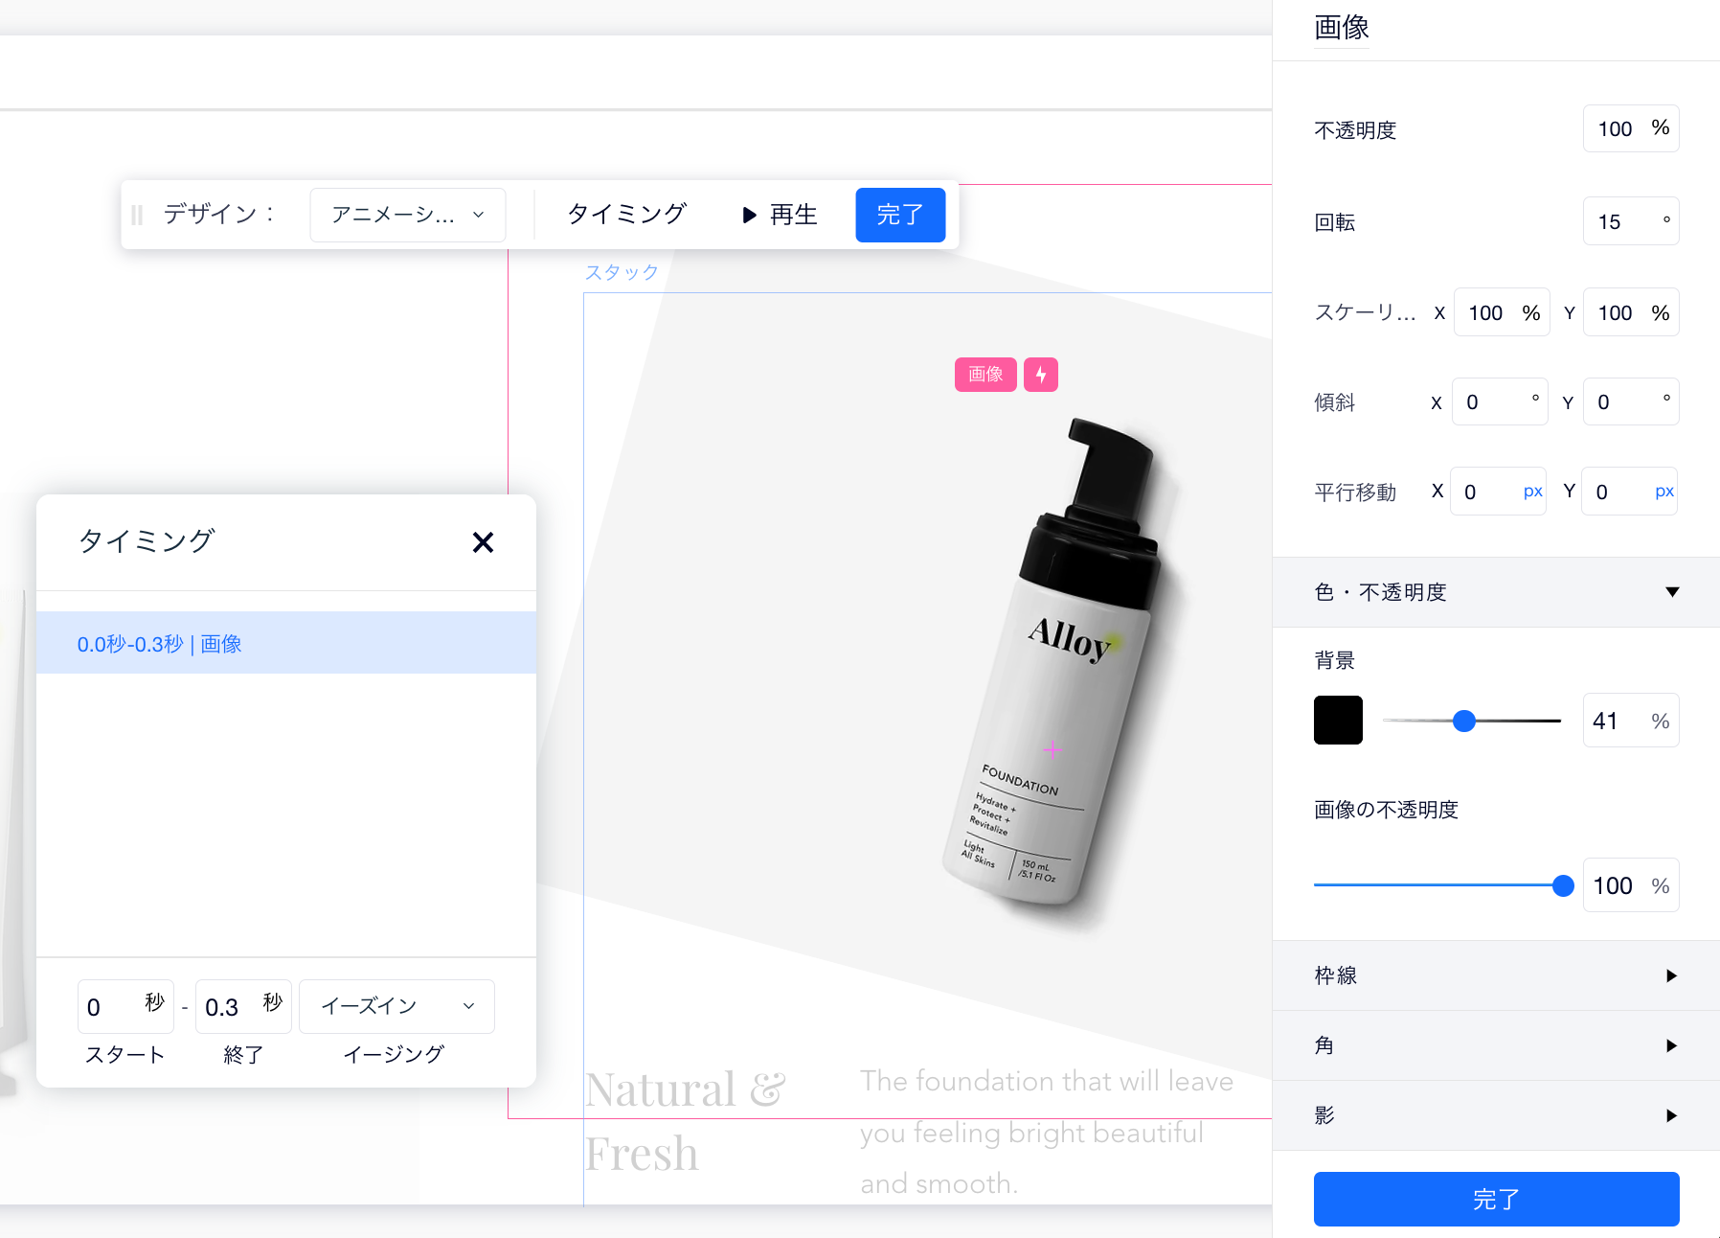Image resolution: width=1720 pixels, height=1238 pixels.
Task: Change the 平行移動 X px unit
Action: coord(1532,492)
